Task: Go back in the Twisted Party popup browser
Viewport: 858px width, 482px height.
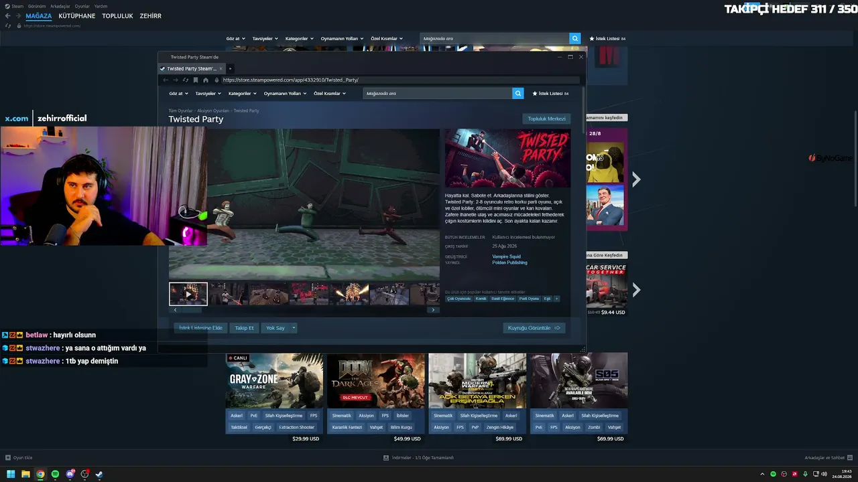Action: (166, 80)
